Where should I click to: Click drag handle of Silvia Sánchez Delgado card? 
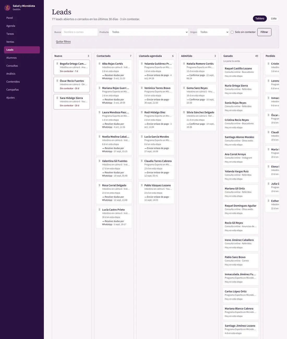point(184,112)
